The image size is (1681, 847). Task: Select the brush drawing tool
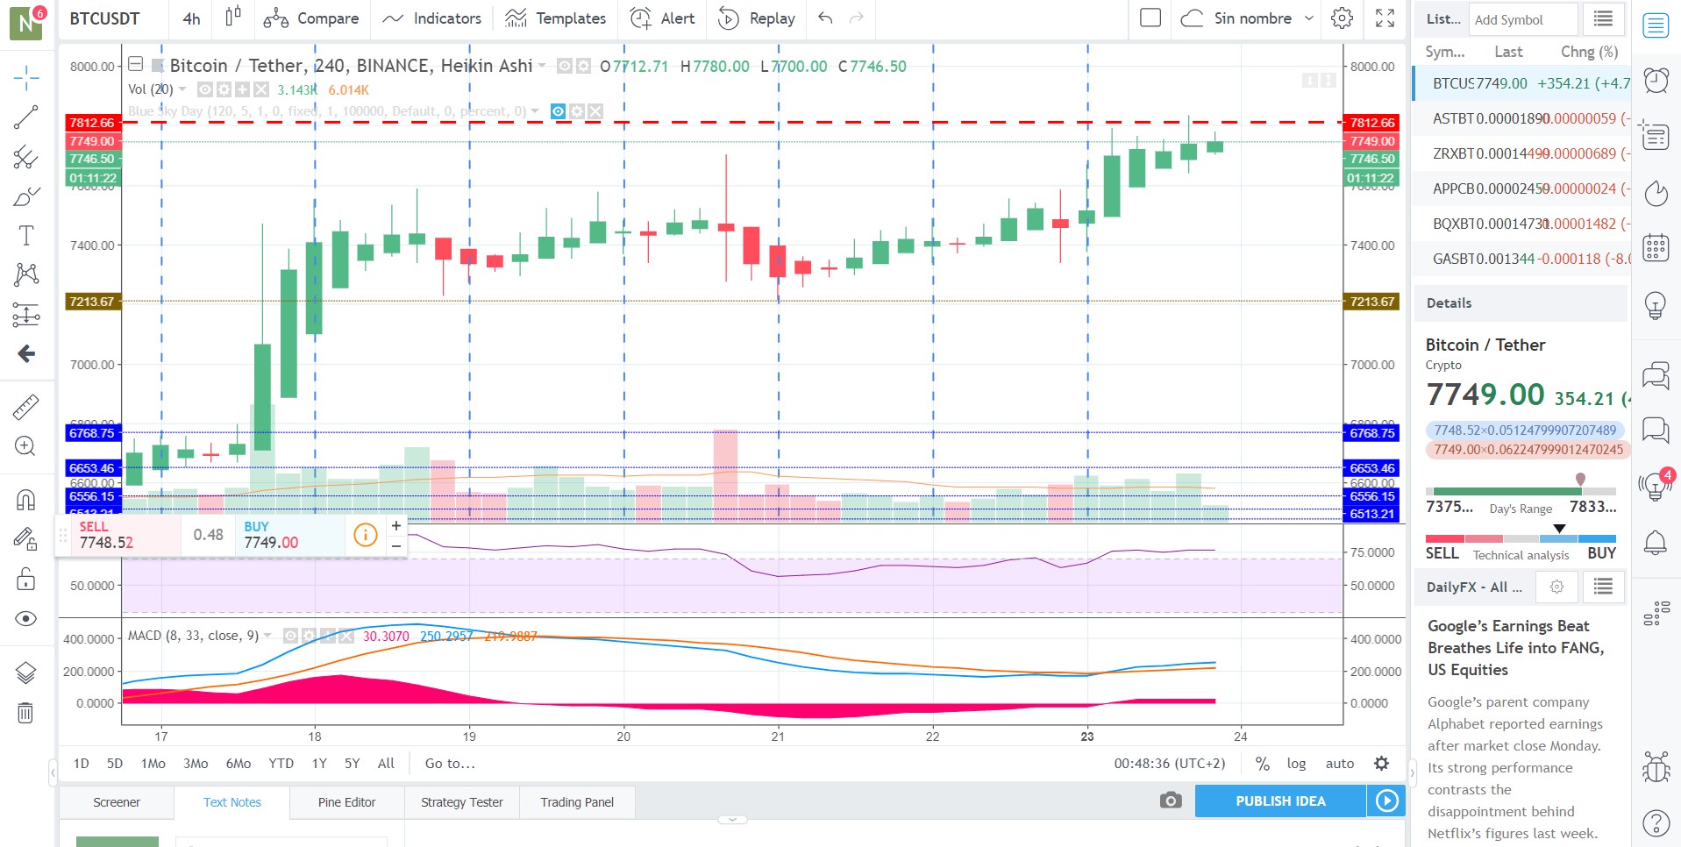[x=26, y=196]
